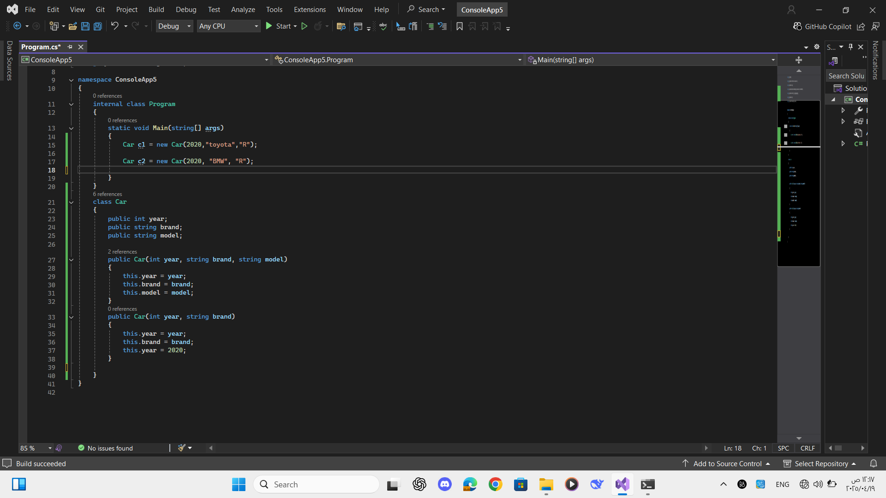
Task: Undo the last edit
Action: point(115,26)
